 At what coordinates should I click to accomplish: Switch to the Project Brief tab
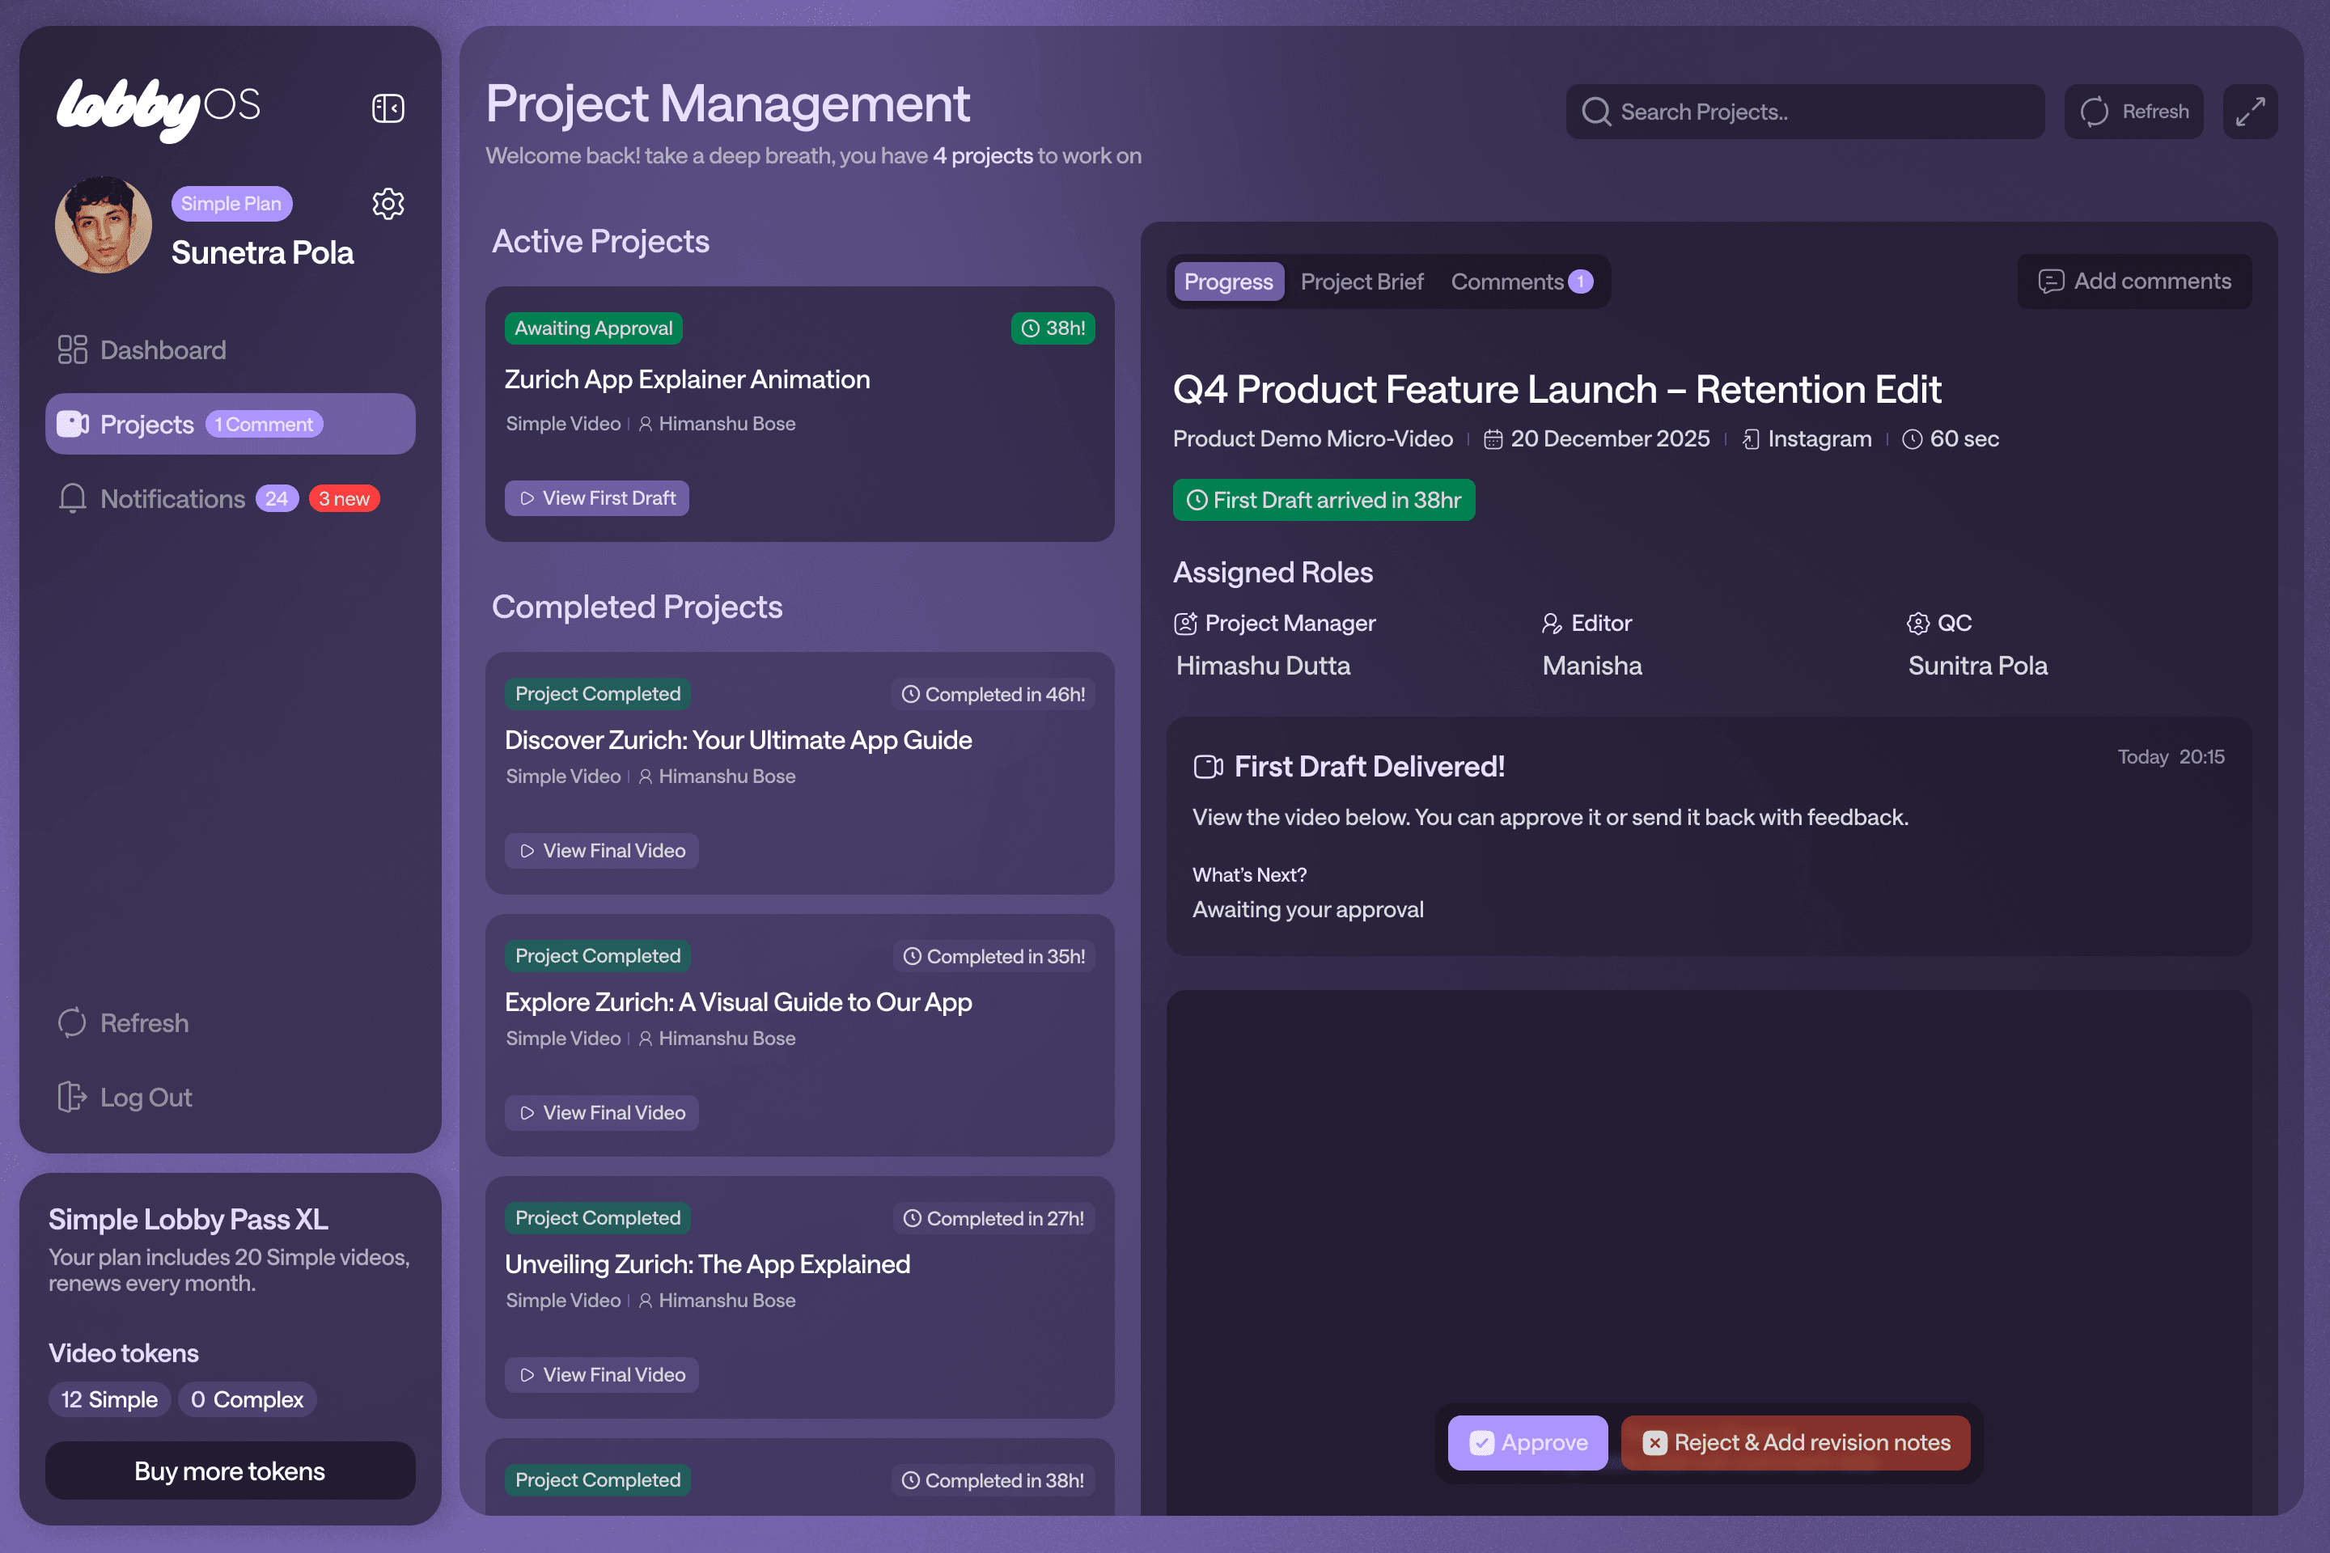[x=1361, y=282]
